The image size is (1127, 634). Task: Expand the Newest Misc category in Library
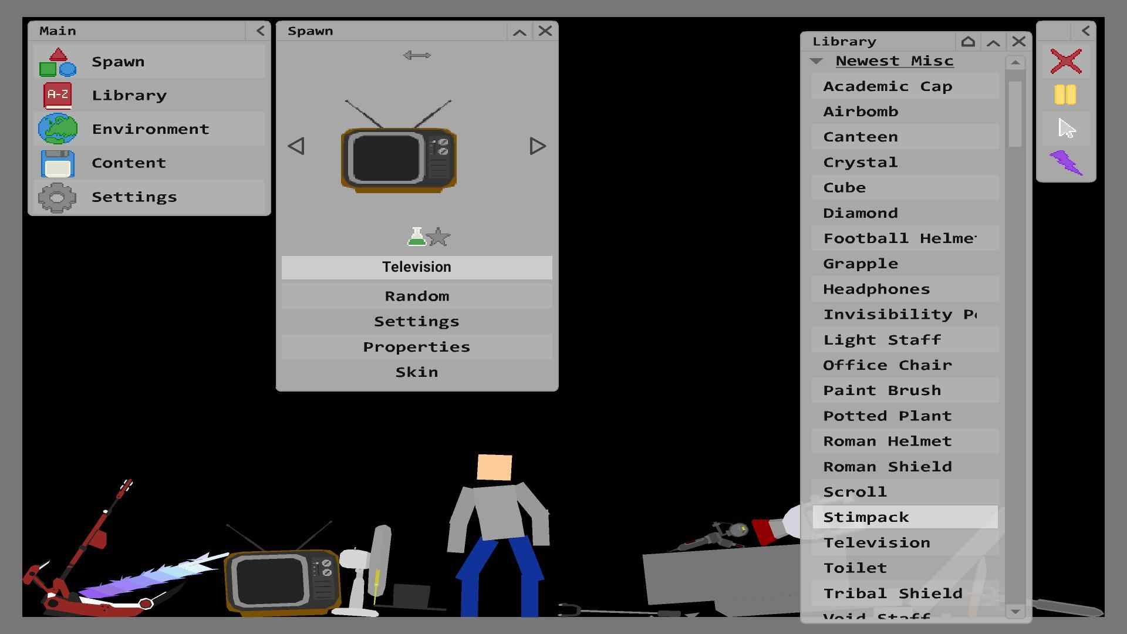click(816, 60)
